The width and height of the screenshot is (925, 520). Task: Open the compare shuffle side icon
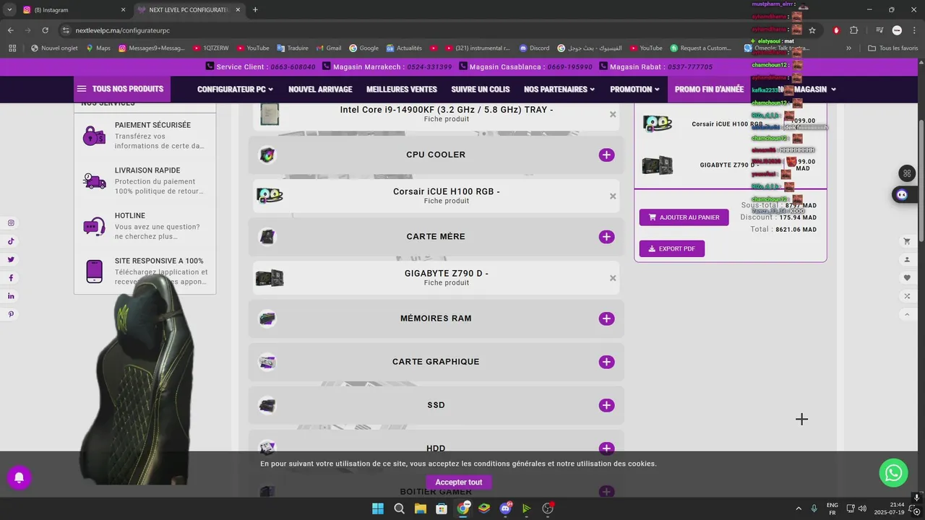click(x=907, y=296)
